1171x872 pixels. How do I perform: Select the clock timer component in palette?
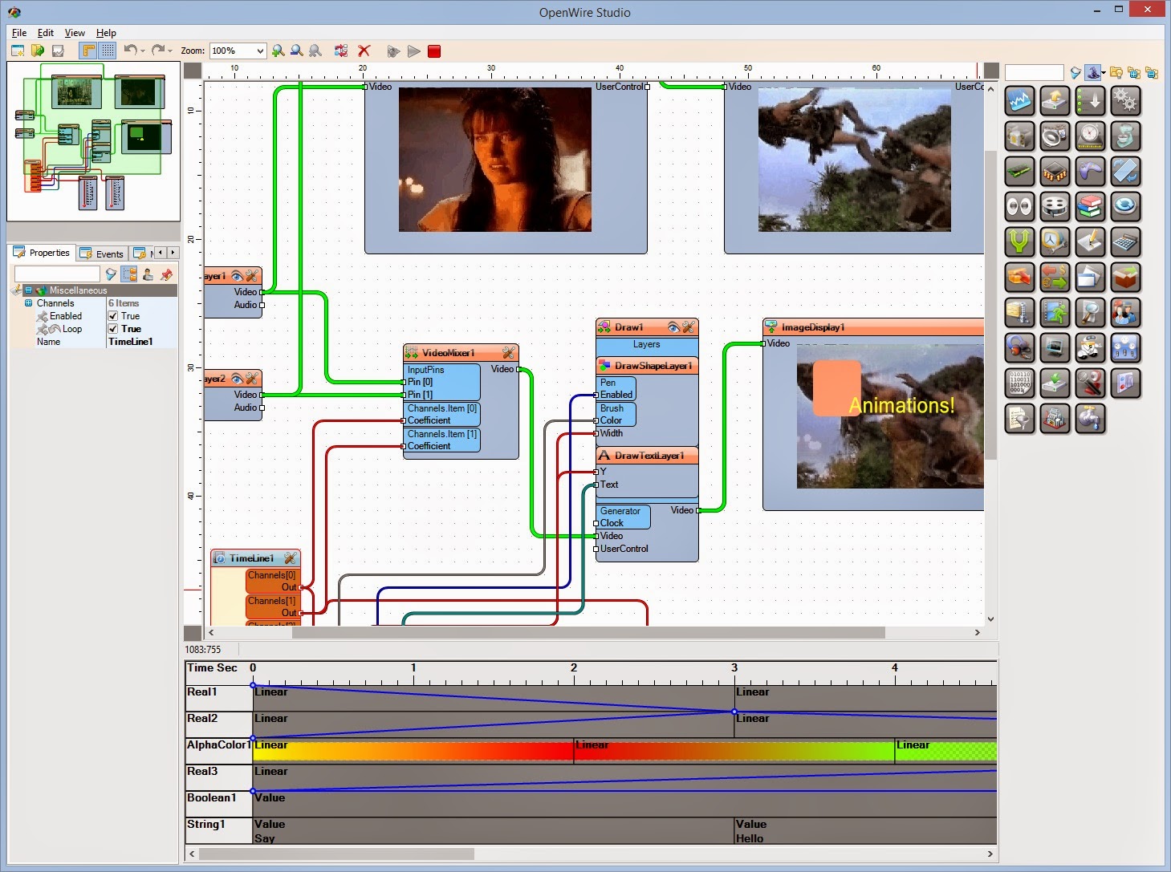click(x=1089, y=136)
